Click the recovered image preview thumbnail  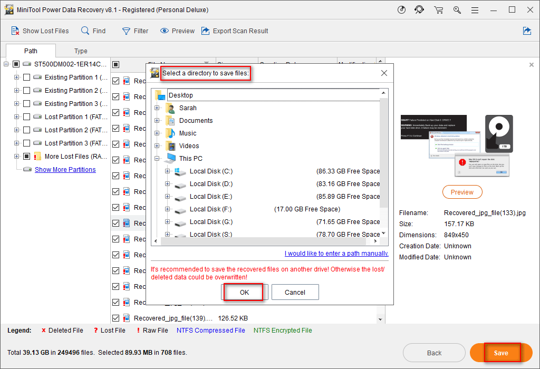pyautogui.click(x=457, y=145)
